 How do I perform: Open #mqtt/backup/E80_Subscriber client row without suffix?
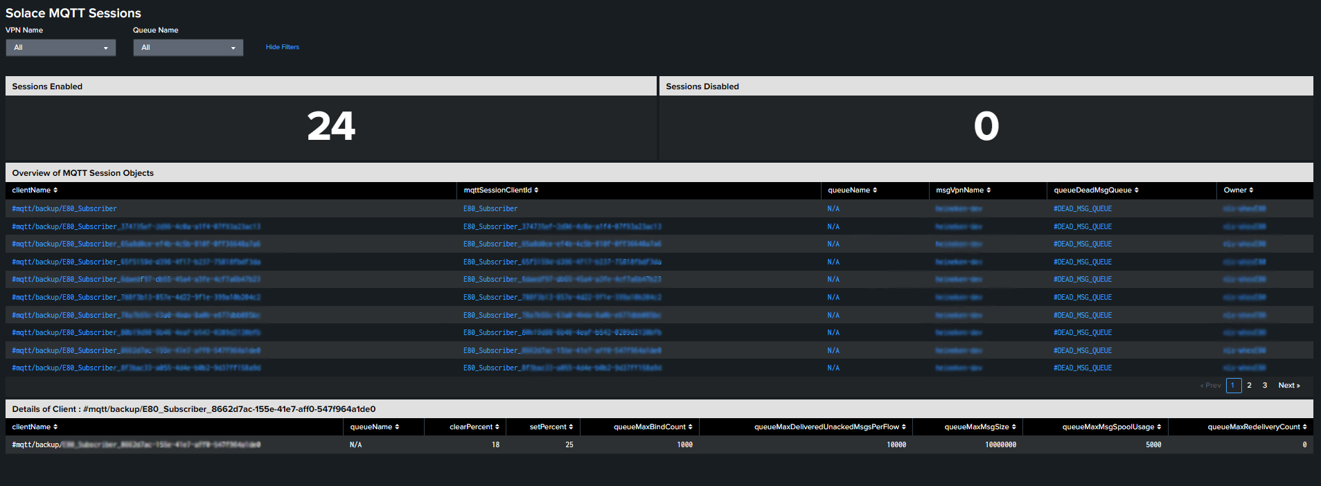[x=64, y=209]
